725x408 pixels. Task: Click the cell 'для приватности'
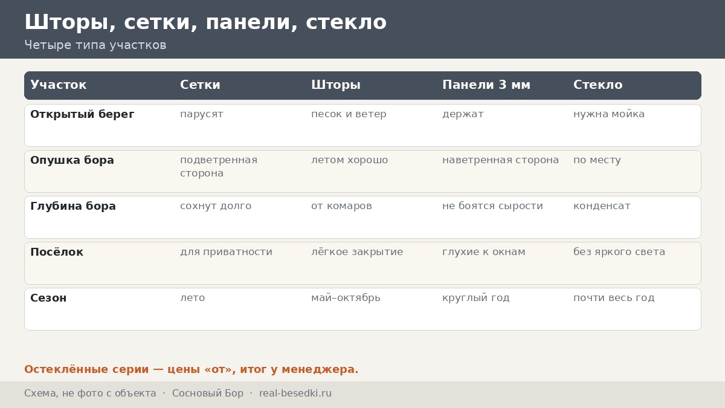click(226, 252)
